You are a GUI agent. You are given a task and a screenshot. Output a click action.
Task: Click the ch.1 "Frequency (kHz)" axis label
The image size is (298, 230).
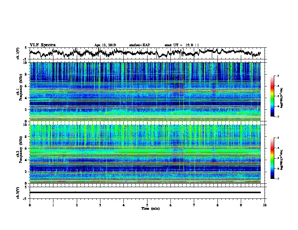[21, 88]
